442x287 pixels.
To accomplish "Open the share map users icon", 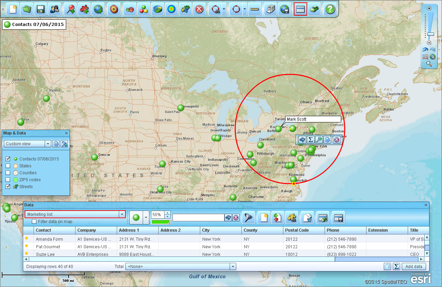I will tap(54, 9).
